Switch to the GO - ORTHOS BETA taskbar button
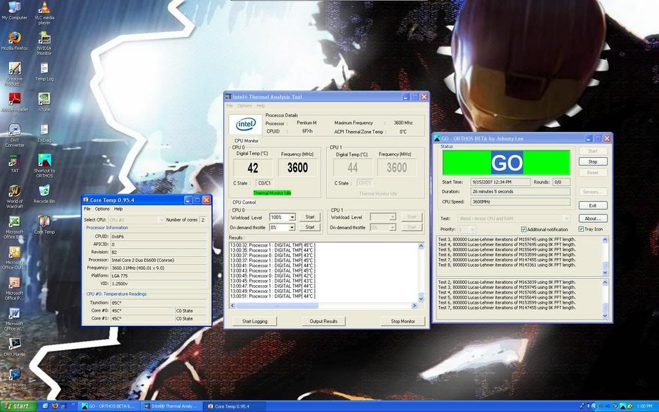 point(108,407)
